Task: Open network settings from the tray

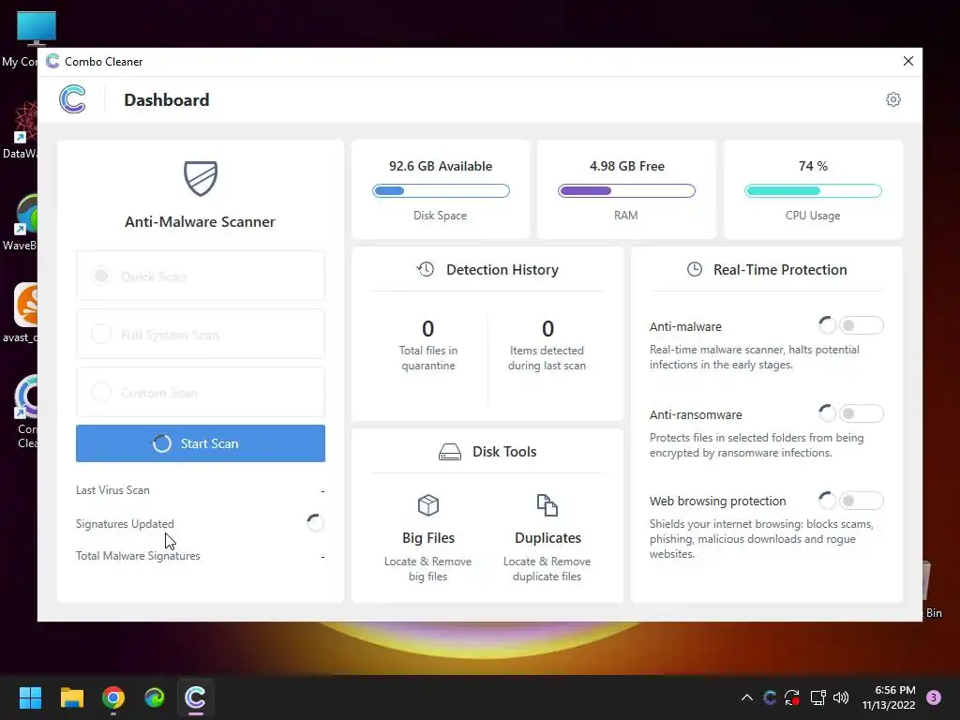Action: pos(817,697)
